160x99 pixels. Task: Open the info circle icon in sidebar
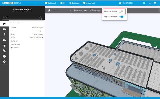[4, 56]
